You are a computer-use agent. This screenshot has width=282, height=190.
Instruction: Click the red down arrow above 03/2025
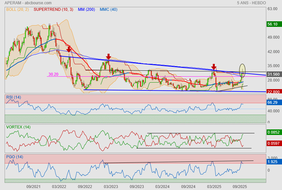tap(213, 67)
